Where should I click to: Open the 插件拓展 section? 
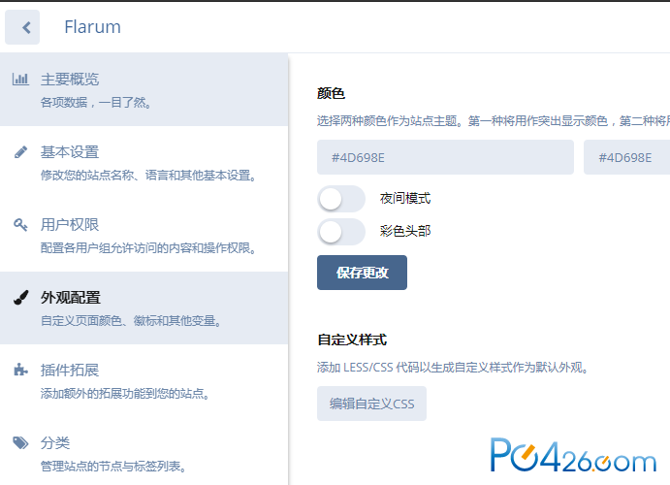[144, 380]
